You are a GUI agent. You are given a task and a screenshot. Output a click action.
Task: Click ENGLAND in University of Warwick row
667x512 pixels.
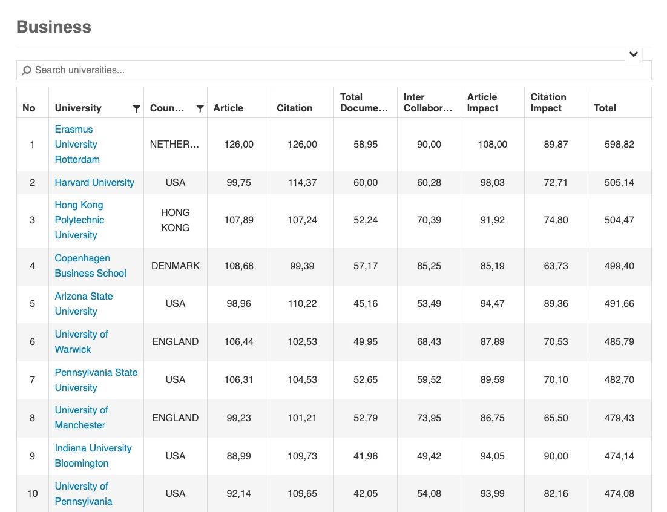pyautogui.click(x=176, y=341)
